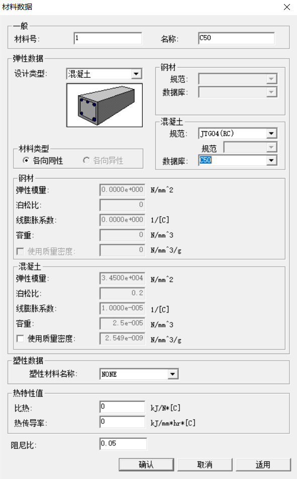Click the 确认 button
Image resolution: width=297 pixels, height=479 pixels.
(x=146, y=464)
